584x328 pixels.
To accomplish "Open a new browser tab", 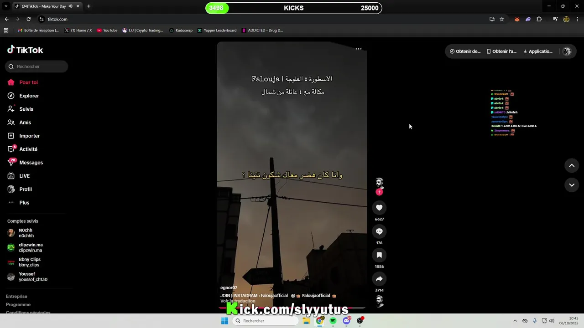I will (89, 6).
